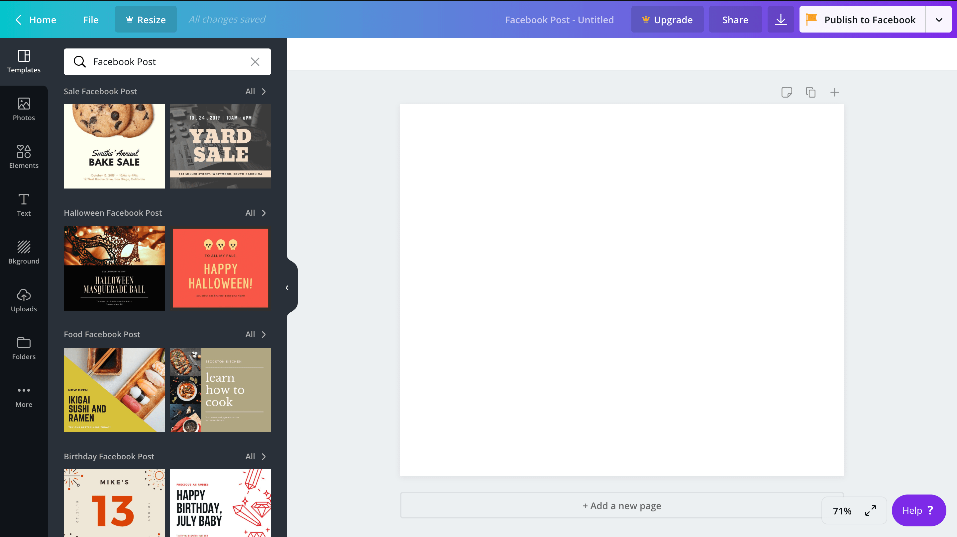Switch to the Folders tab
Image resolution: width=957 pixels, height=537 pixels.
24,348
